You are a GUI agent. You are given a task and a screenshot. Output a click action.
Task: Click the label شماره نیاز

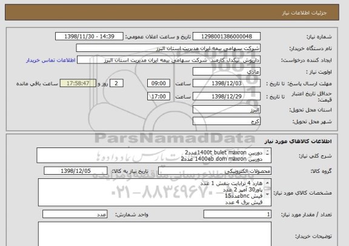point(319,37)
